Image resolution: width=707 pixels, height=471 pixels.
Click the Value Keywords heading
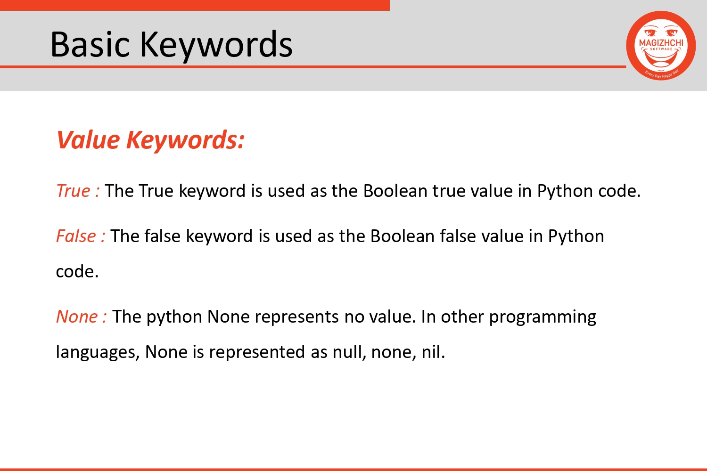pos(150,140)
